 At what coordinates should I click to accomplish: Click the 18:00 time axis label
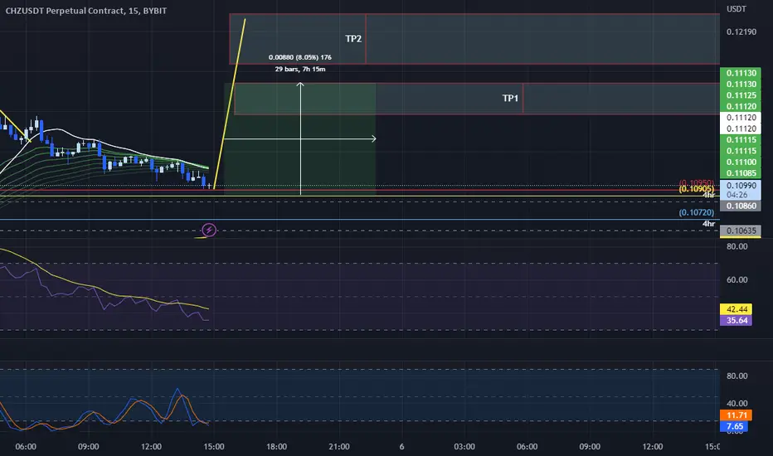pyautogui.click(x=276, y=447)
